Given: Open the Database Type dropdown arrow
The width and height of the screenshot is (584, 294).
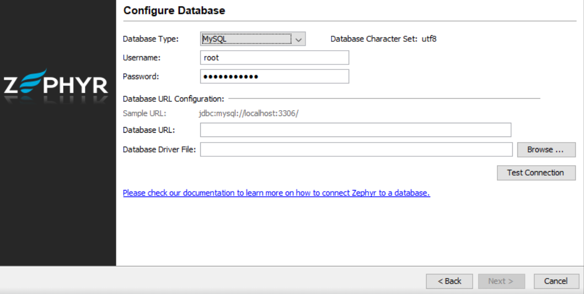Looking at the screenshot, I should tap(298, 39).
